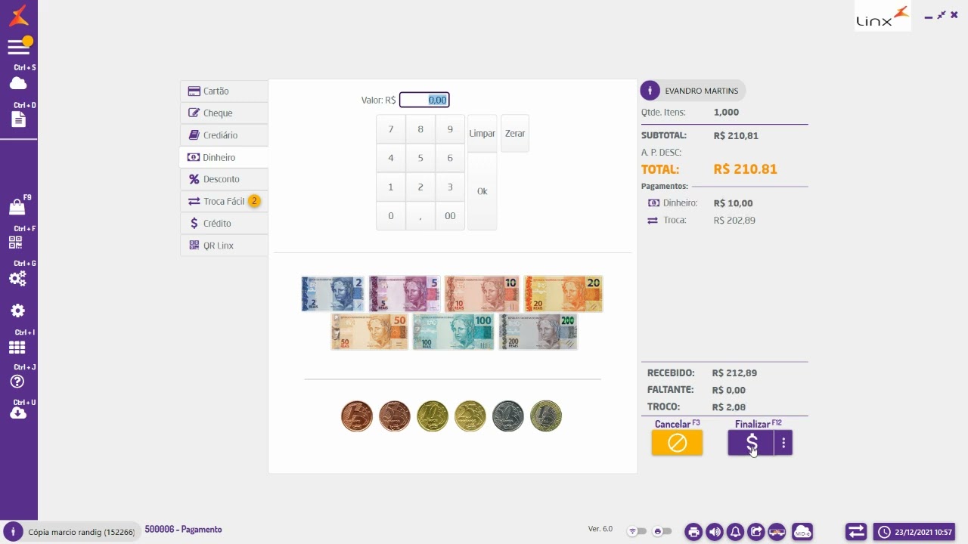Click the Valor R$ input field
The image size is (968, 544).
tap(424, 100)
